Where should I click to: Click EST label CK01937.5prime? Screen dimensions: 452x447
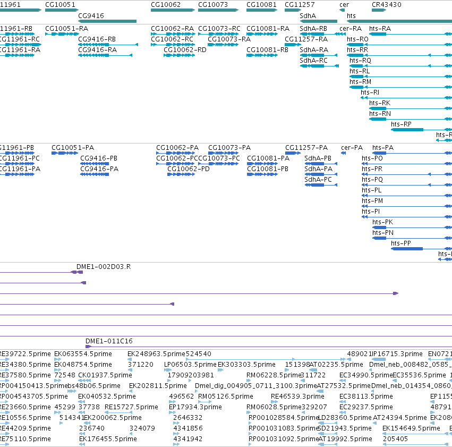pyautogui.click(x=105, y=375)
